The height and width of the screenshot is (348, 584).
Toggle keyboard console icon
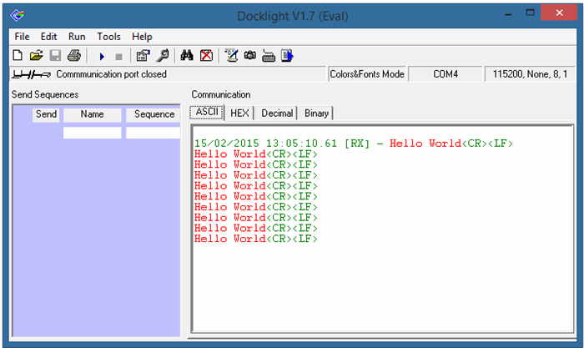tap(269, 56)
